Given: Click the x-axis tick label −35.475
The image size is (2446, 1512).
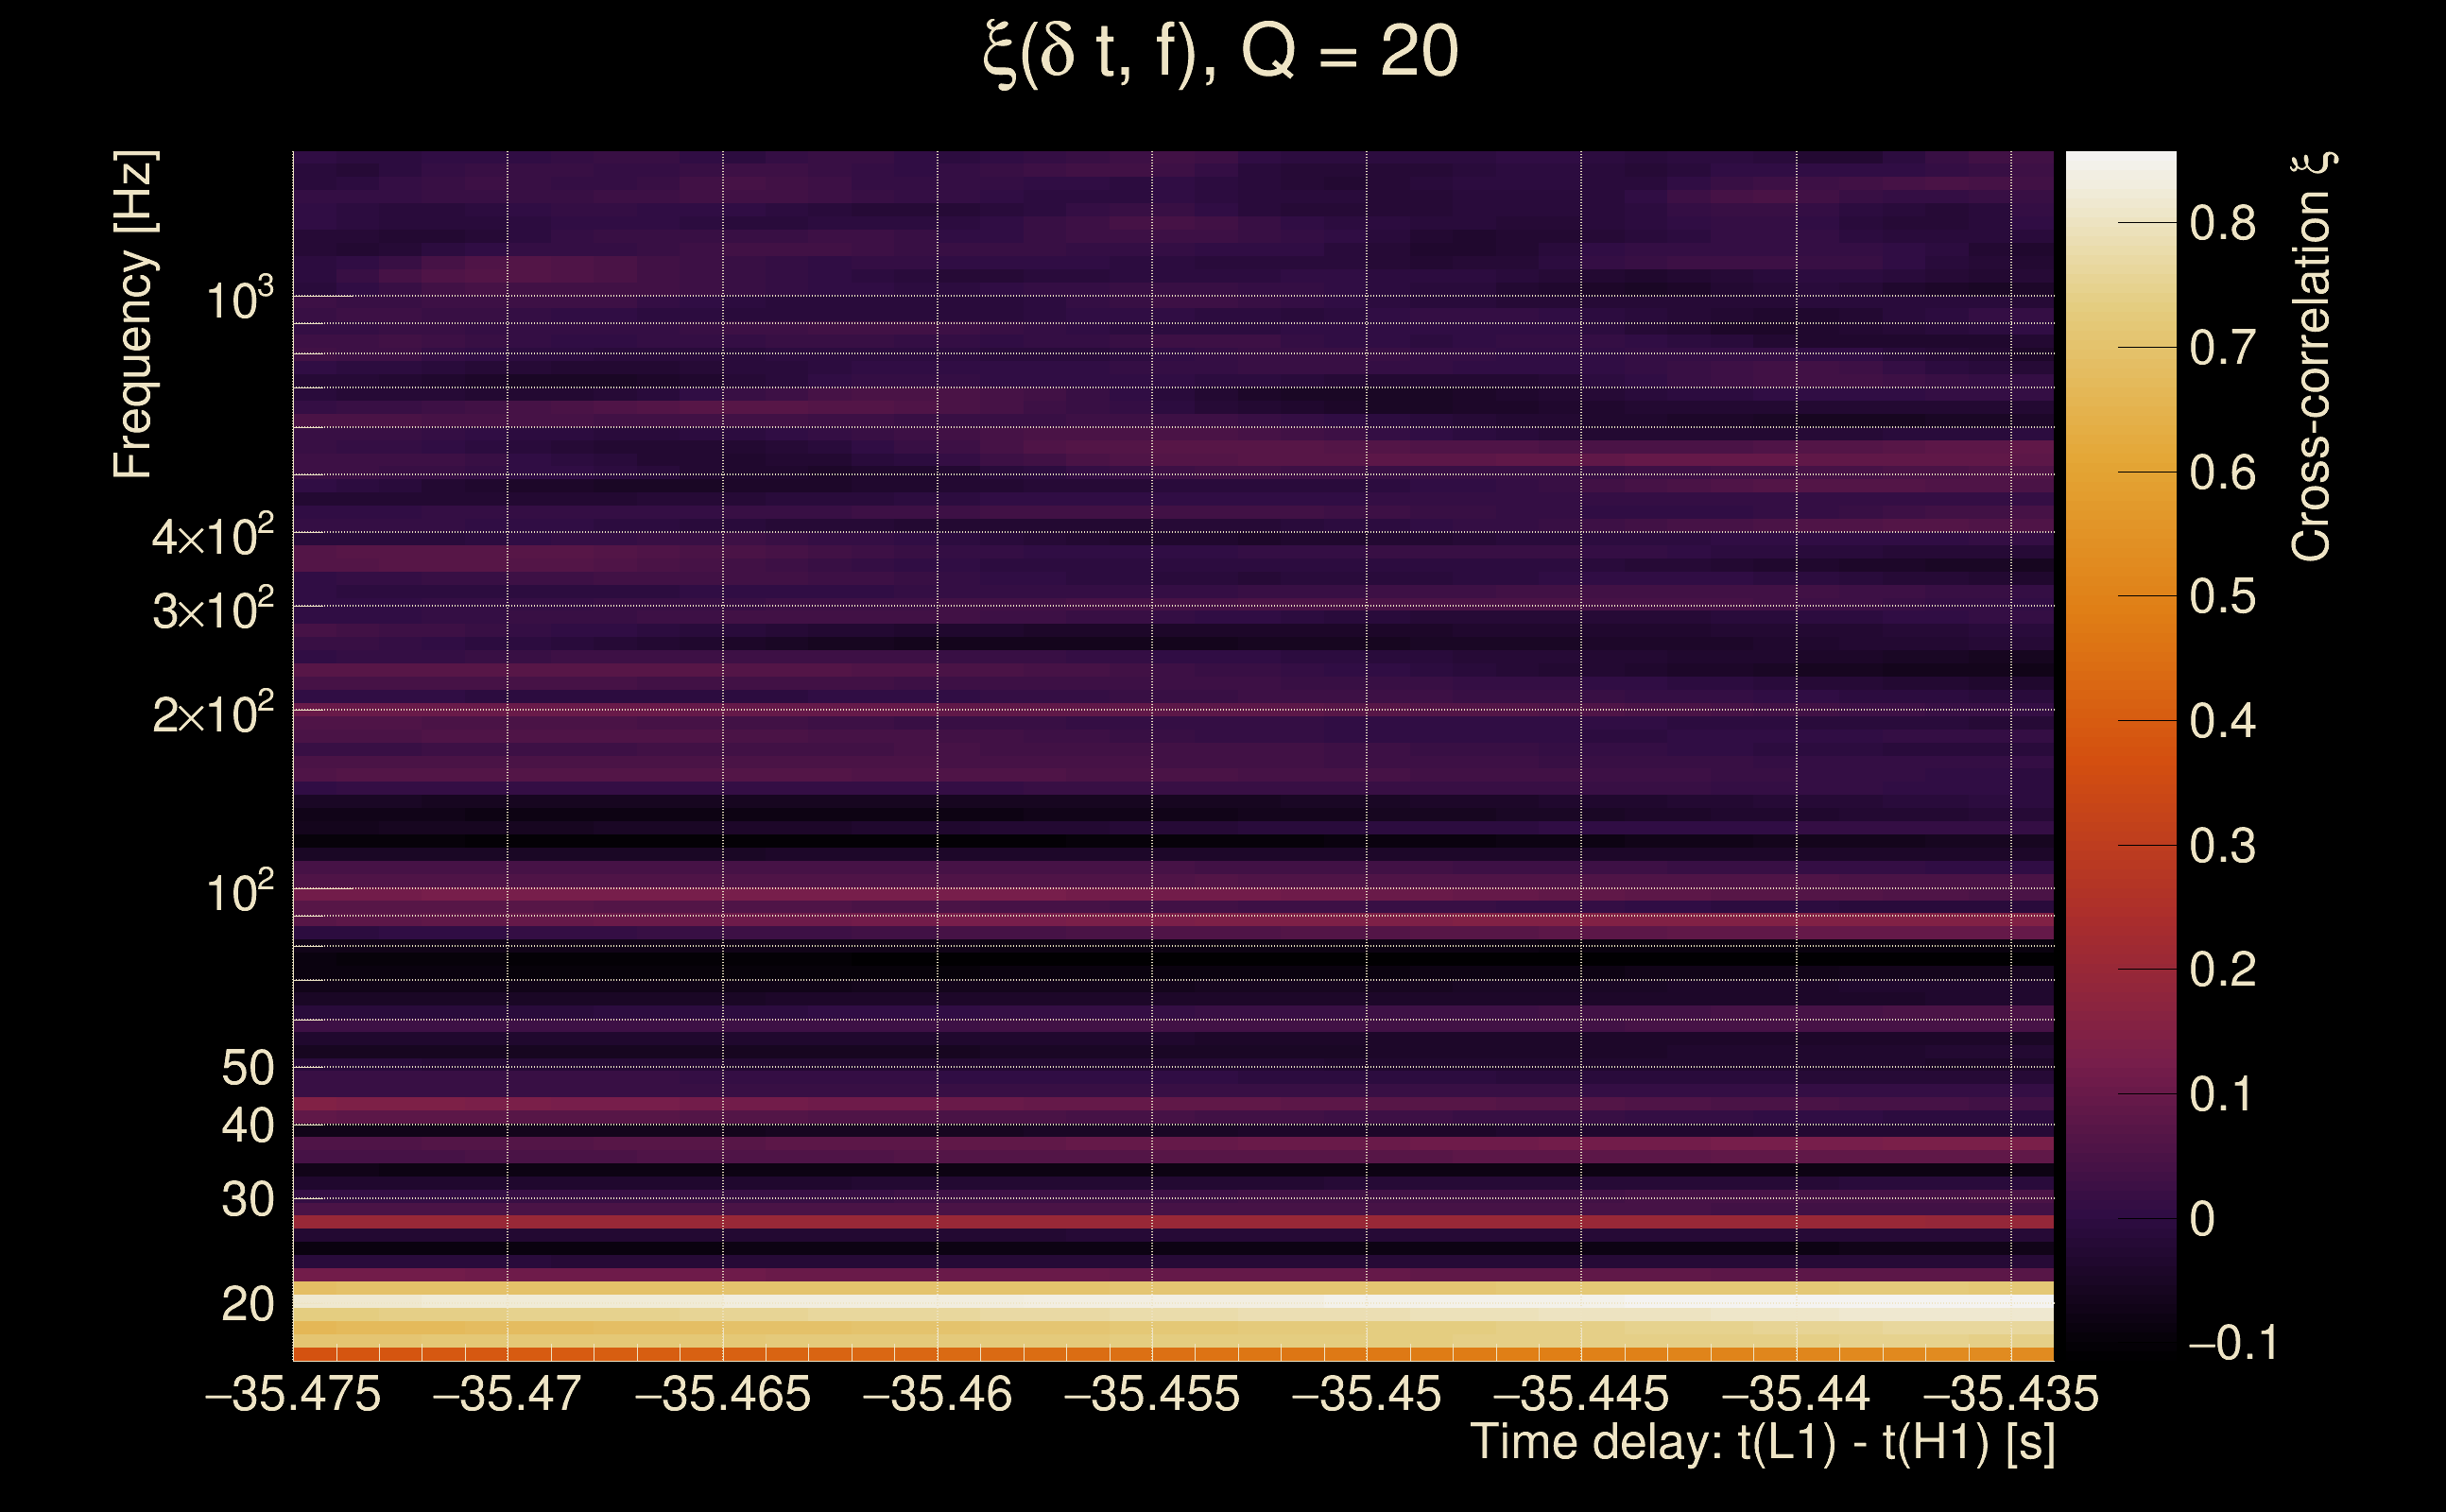Looking at the screenshot, I should [x=293, y=1394].
